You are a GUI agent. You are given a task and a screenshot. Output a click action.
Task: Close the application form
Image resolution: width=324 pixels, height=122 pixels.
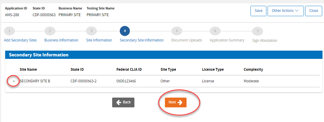tap(313, 11)
